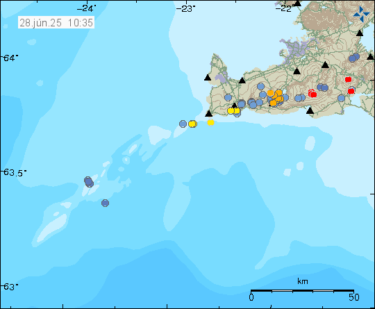Click the -23° longitude label
This screenshot has height=309, width=375.
click(x=185, y=8)
